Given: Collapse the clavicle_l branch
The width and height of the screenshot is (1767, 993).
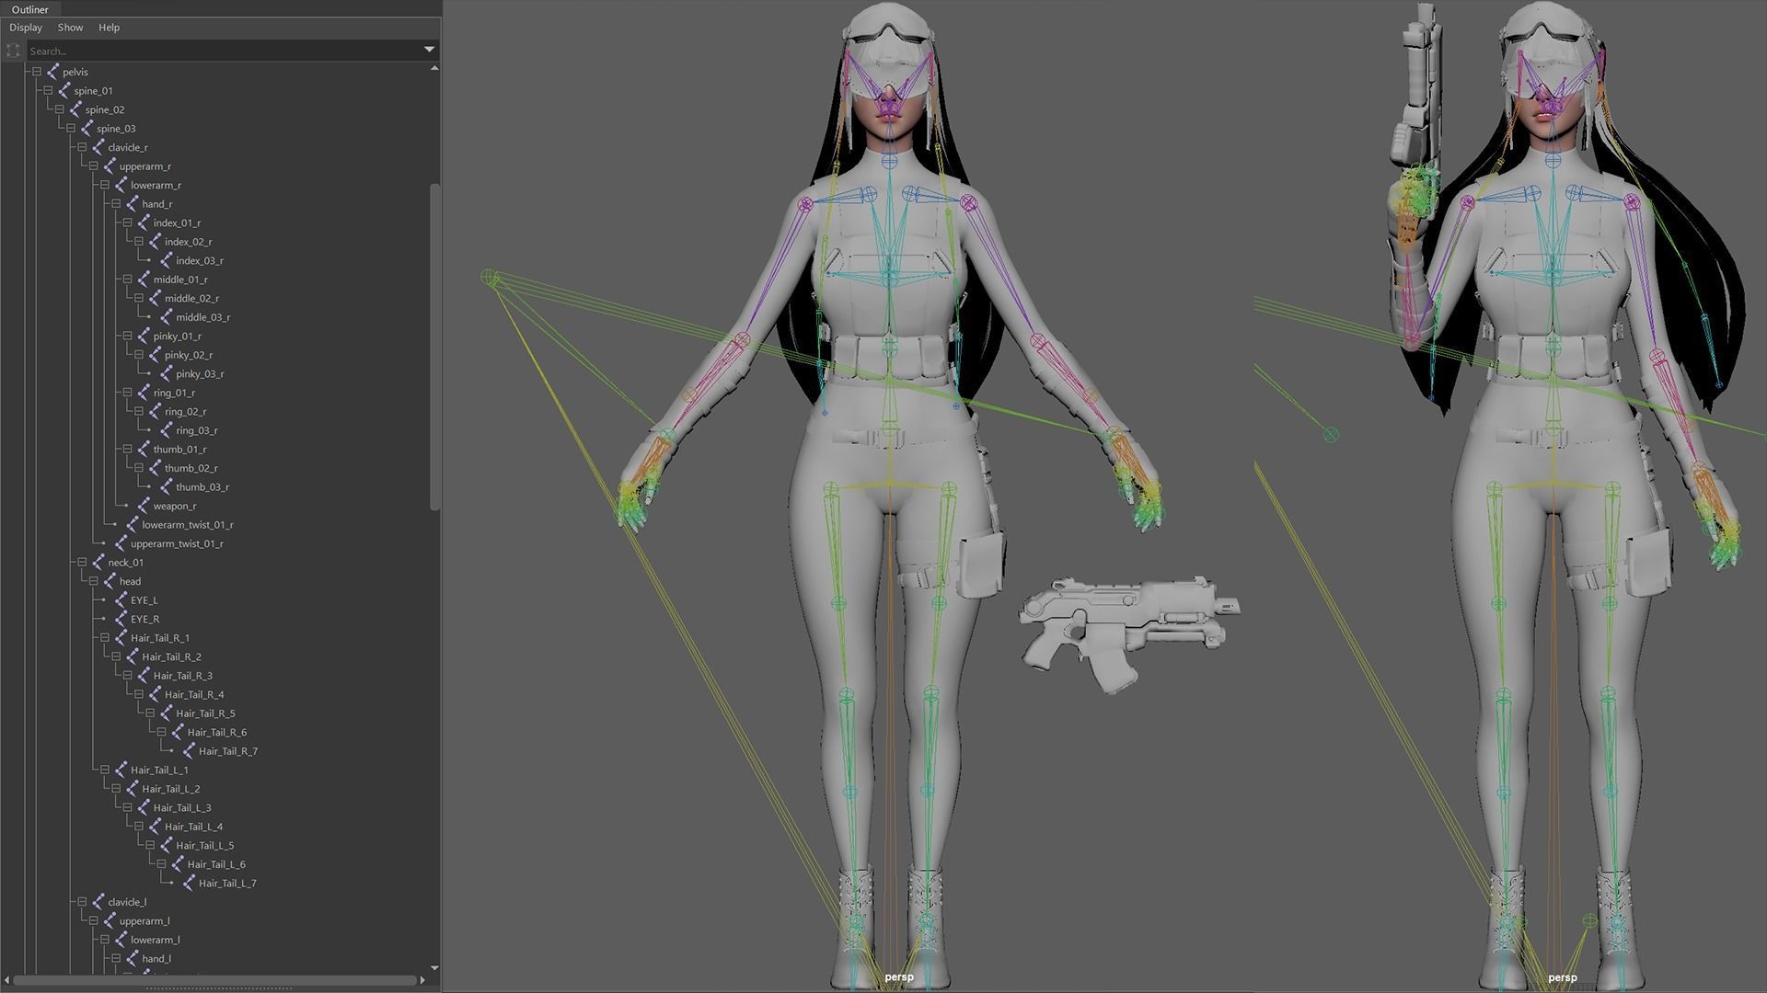Looking at the screenshot, I should pos(82,902).
